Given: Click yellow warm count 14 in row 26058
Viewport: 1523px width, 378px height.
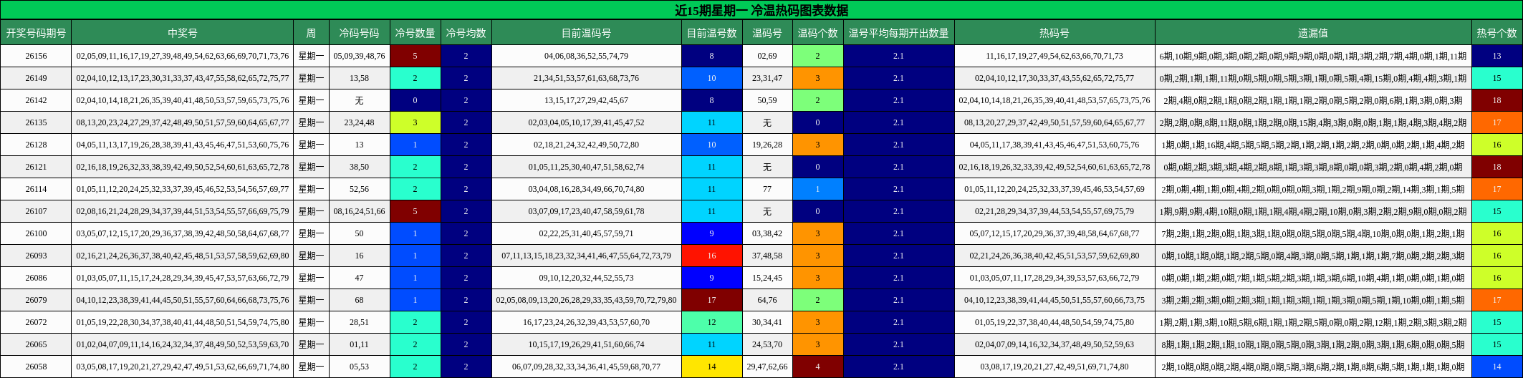Looking at the screenshot, I should click(711, 367).
